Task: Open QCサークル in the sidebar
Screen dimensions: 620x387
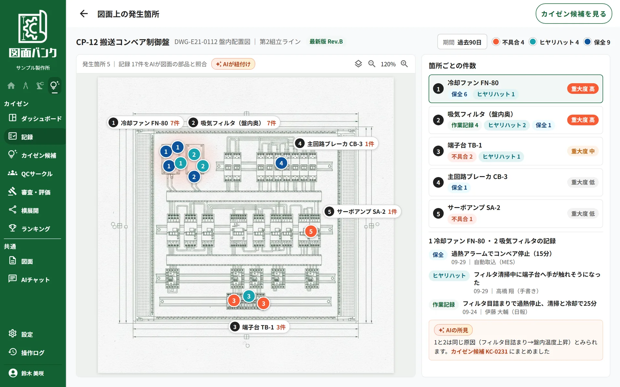Action: coord(35,174)
